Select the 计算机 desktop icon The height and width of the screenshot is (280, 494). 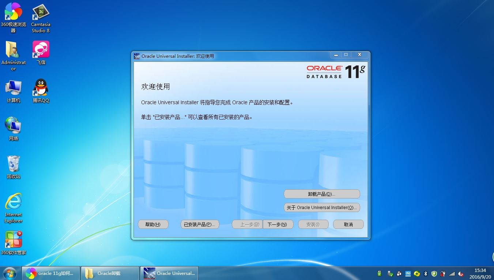coord(13,91)
